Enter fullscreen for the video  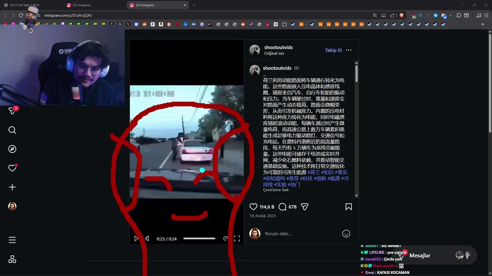click(x=237, y=238)
